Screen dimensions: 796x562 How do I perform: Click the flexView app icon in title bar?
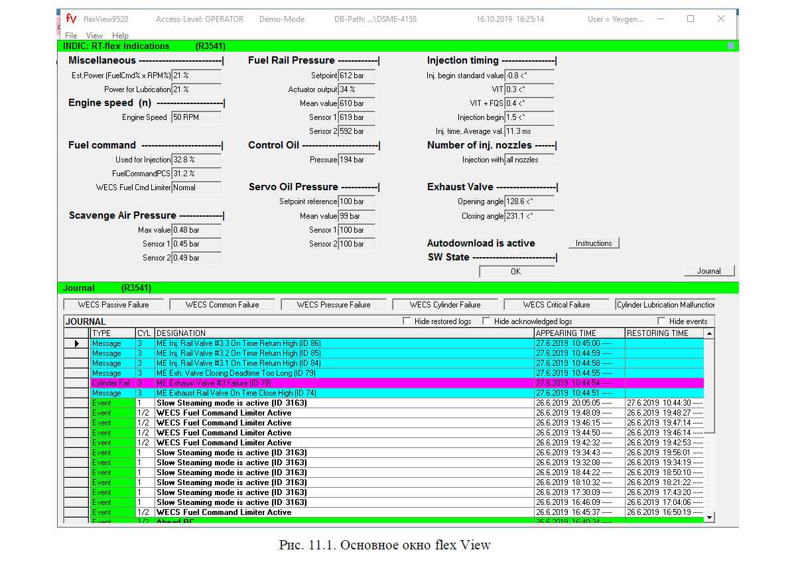click(x=71, y=19)
